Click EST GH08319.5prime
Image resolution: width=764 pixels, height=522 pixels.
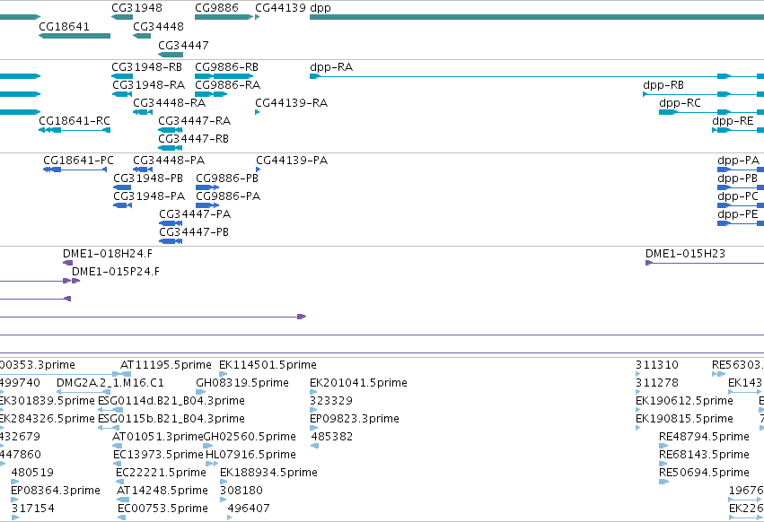[x=242, y=383]
